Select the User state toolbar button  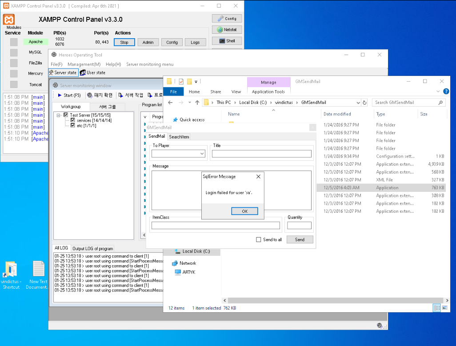coord(93,73)
